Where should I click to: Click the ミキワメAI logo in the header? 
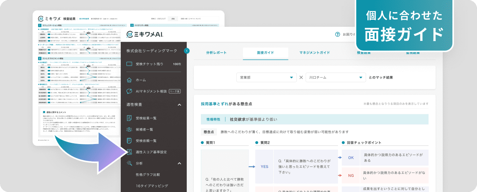click(145, 34)
